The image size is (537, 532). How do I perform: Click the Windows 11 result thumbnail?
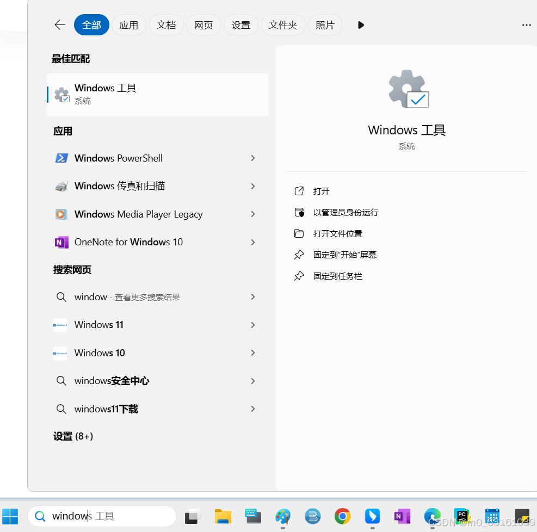click(x=60, y=325)
